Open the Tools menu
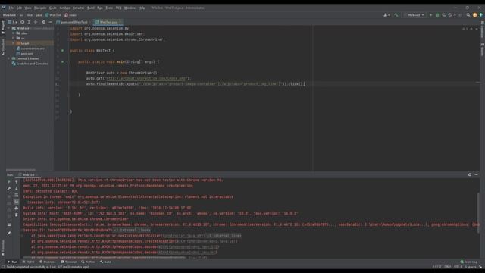Screen dimensions: 485x273 click(109, 8)
